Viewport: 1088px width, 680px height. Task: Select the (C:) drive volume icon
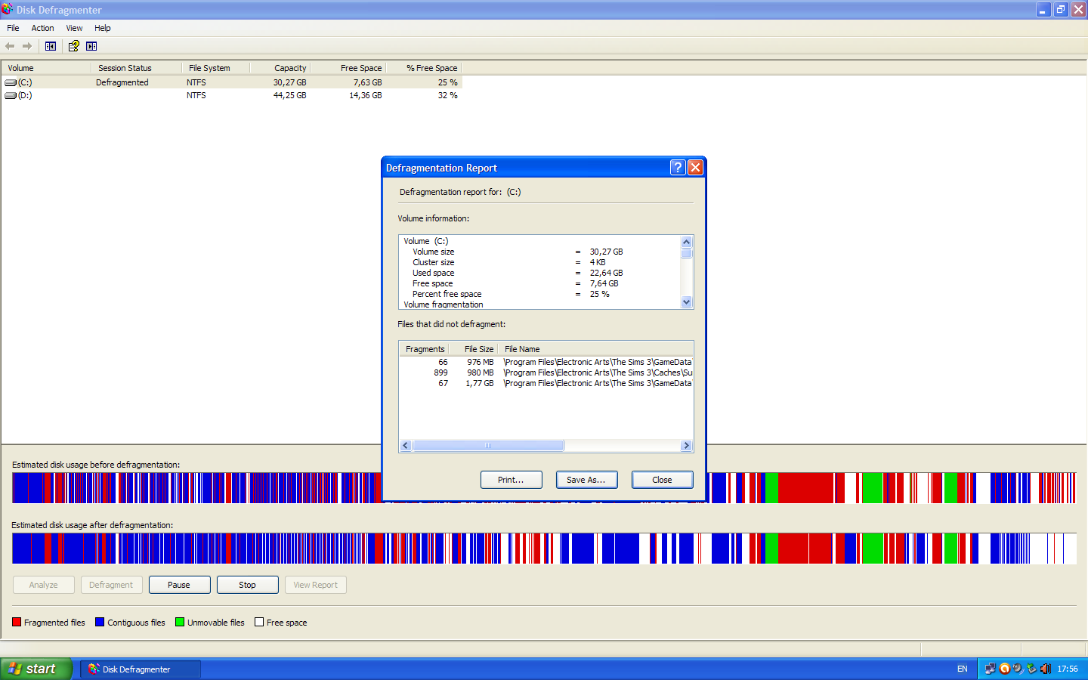coord(11,82)
